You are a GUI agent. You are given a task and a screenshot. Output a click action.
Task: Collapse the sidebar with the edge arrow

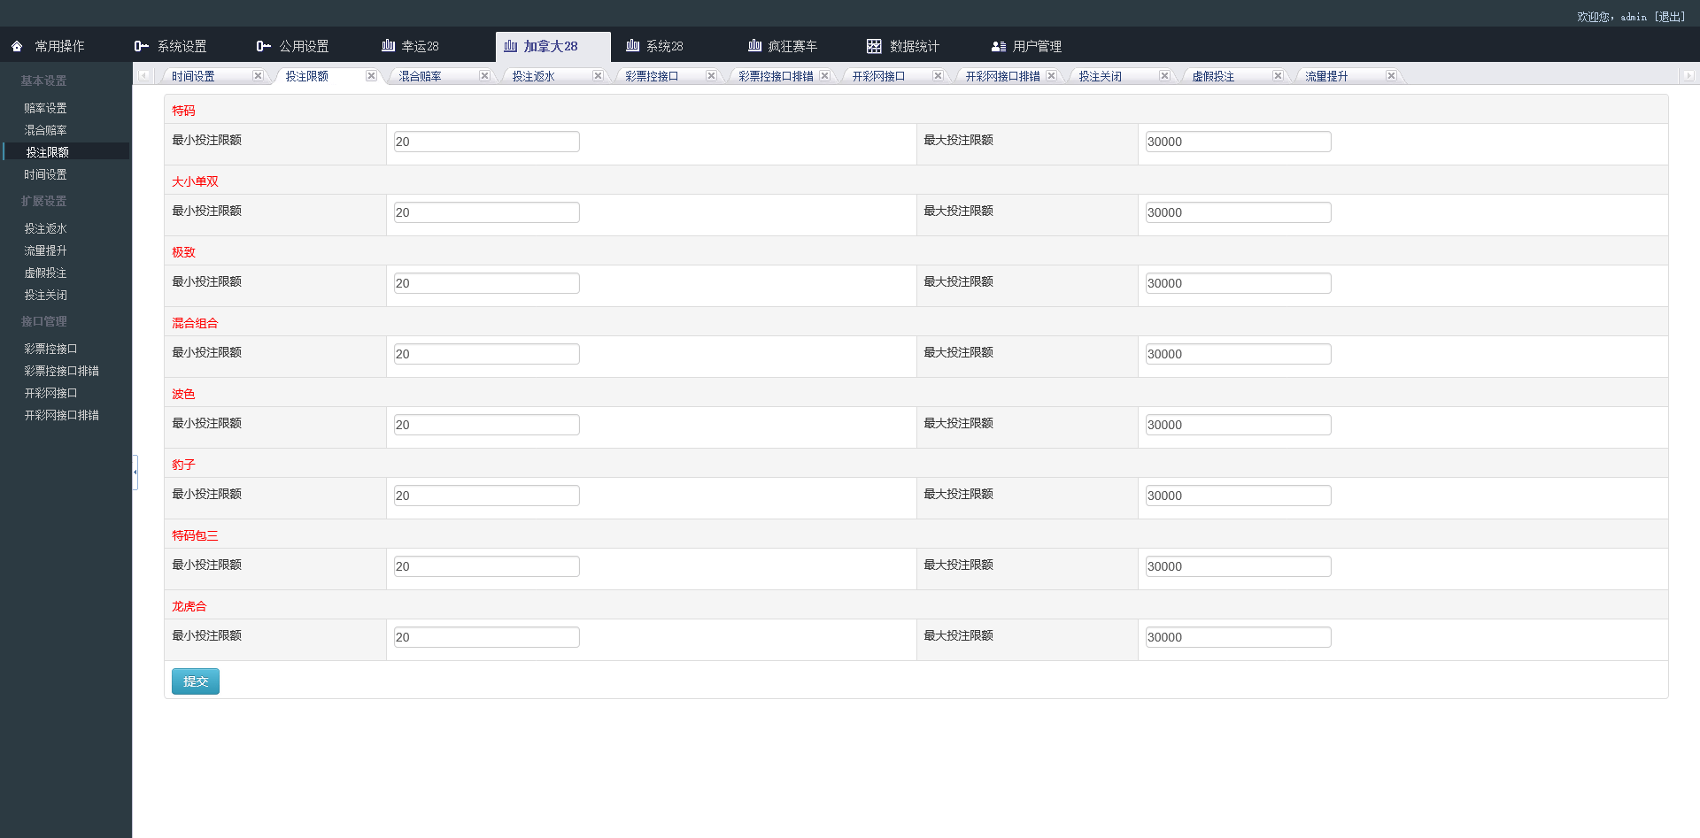pos(135,473)
